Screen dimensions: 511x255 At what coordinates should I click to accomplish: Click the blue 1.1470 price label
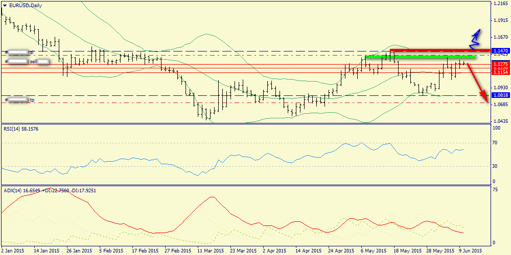(500, 51)
